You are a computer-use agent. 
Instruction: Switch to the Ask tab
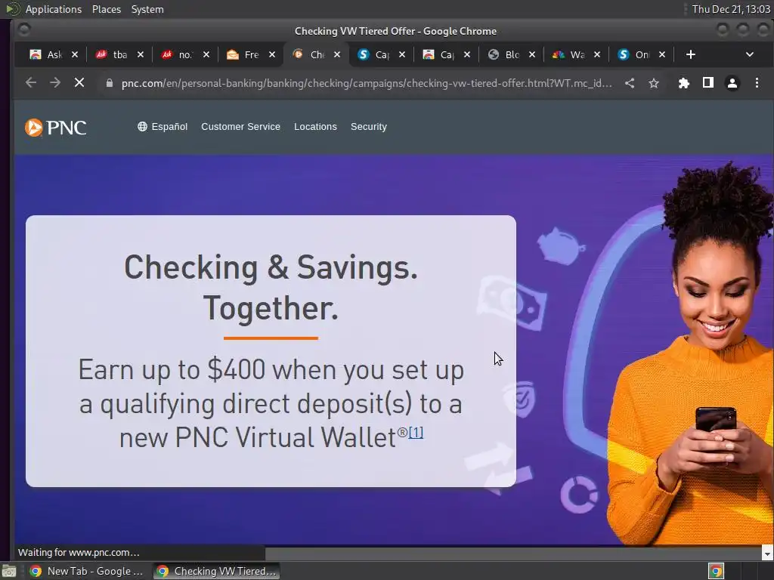coord(46,54)
